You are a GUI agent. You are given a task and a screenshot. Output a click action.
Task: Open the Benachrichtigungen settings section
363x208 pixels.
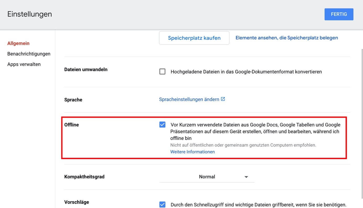pyautogui.click(x=29, y=54)
